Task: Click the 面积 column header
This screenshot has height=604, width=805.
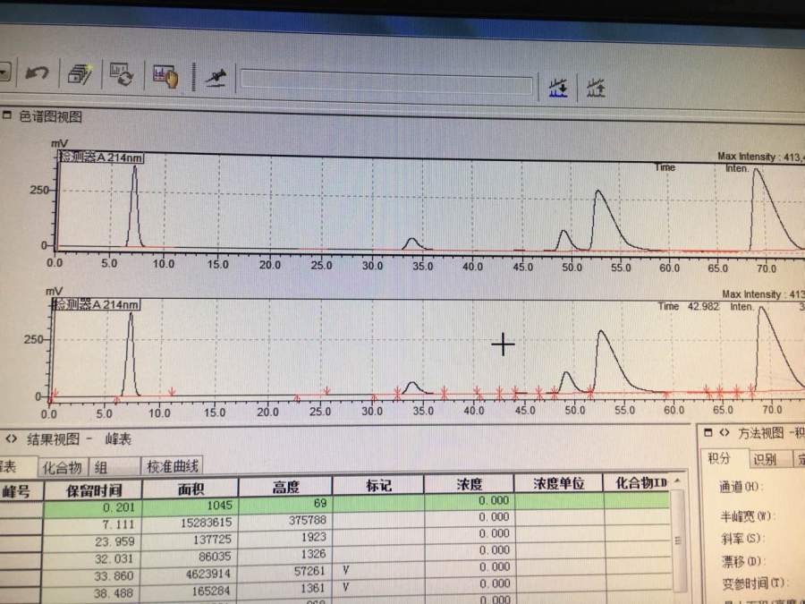Action: [x=191, y=489]
